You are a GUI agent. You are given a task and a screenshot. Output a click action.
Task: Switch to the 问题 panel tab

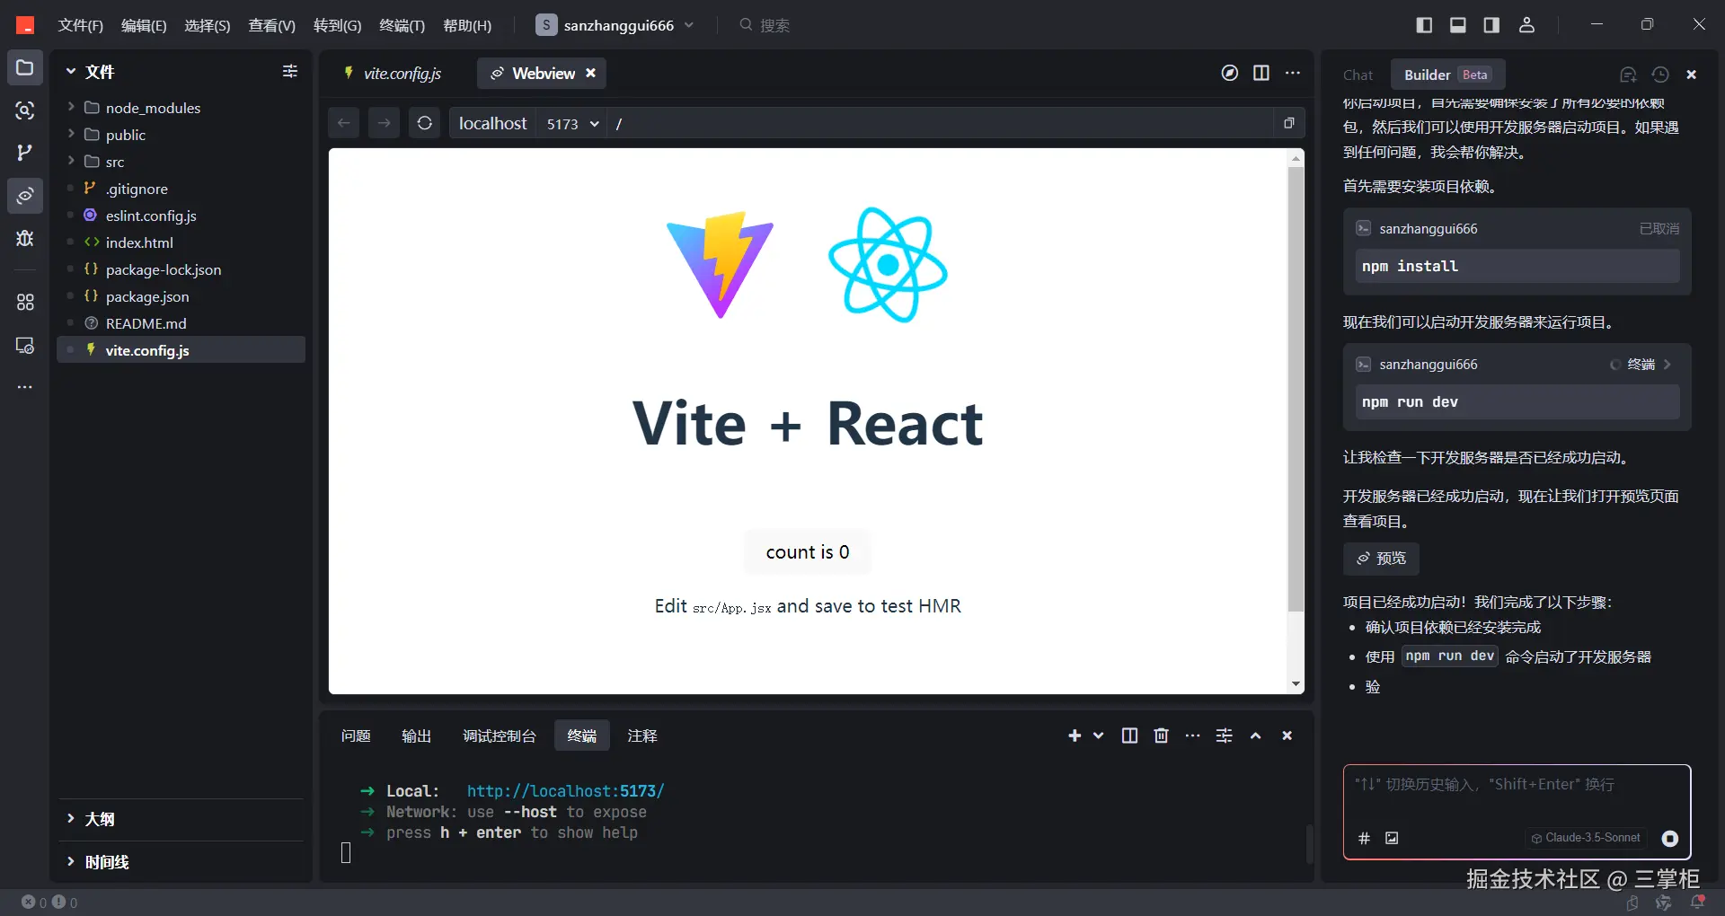[356, 735]
